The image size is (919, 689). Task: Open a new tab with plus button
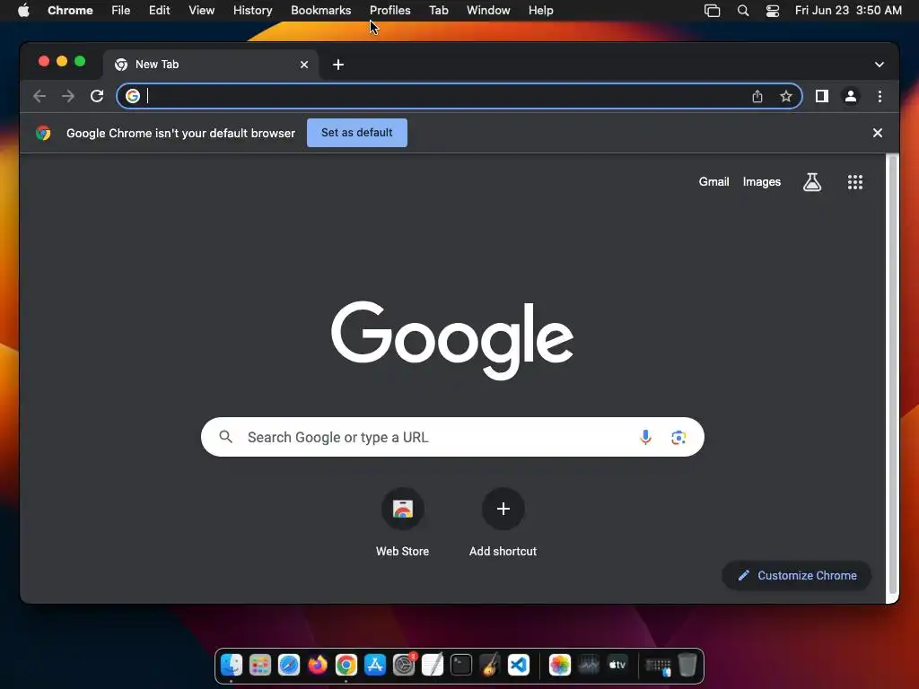click(x=338, y=65)
